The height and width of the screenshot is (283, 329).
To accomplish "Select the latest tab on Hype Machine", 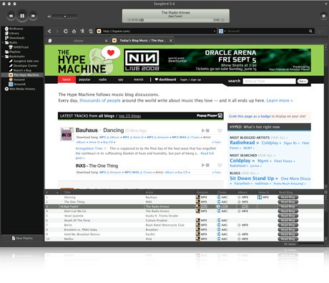I will [x=67, y=80].
